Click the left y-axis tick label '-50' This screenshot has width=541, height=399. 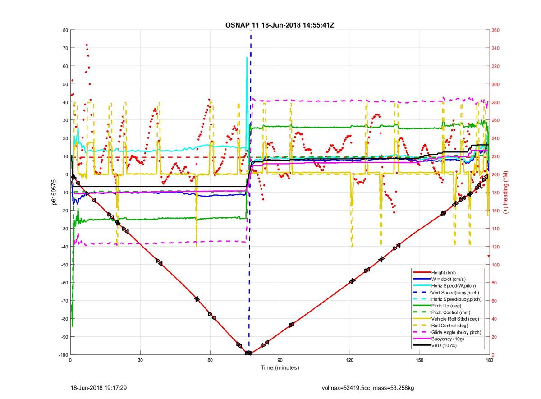pos(64,265)
